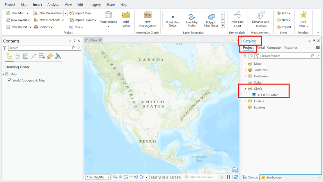Select List By Labeling icon

[x=50, y=56]
